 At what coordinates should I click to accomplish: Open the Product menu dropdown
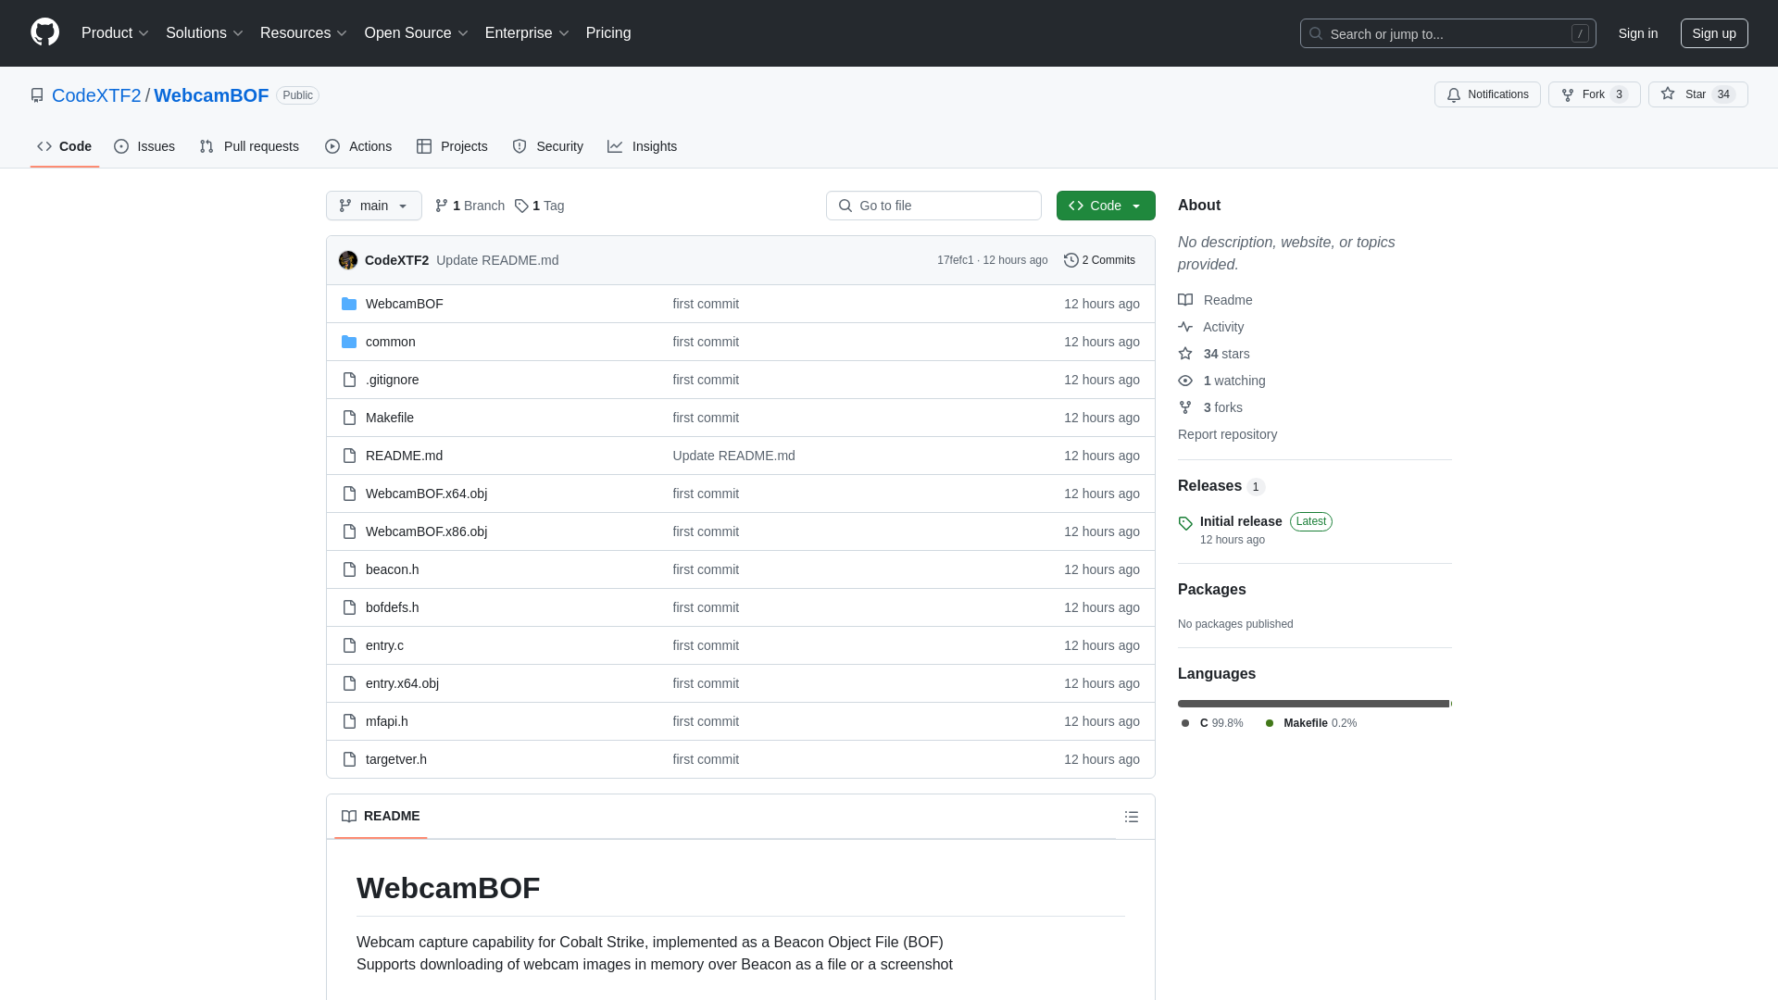115,33
